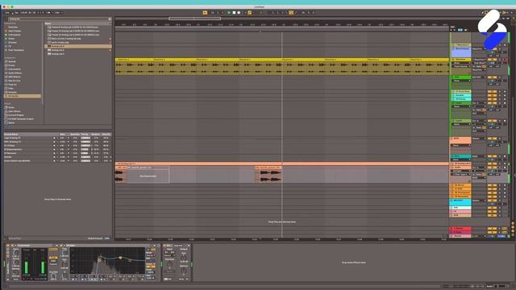Clear the browser search with the X icon

pos(110,19)
